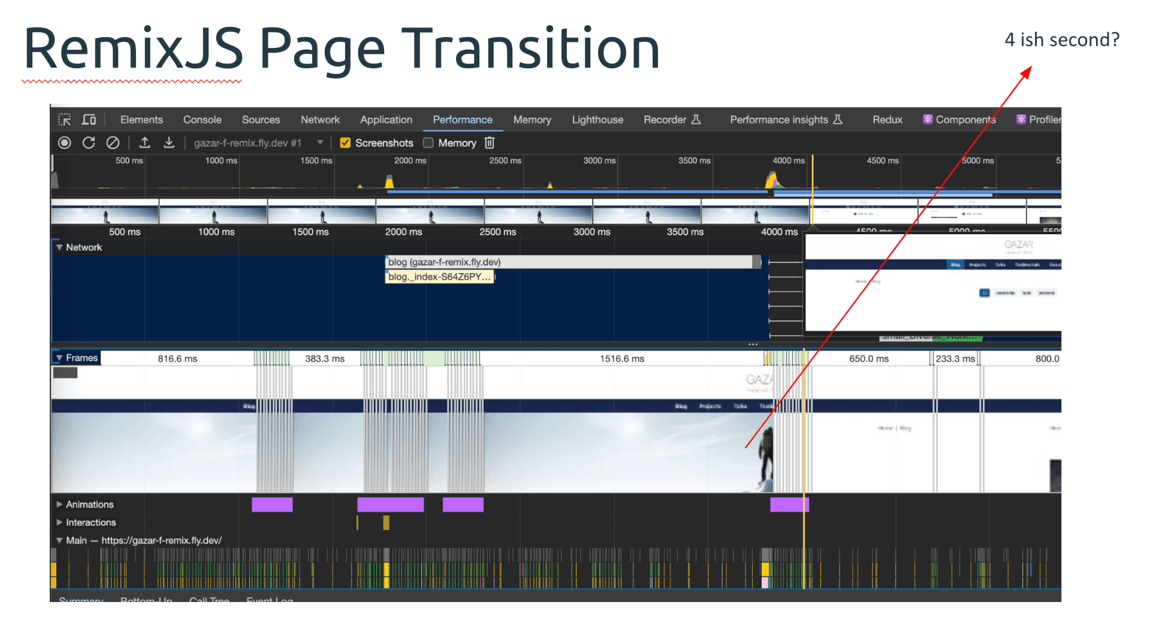The width and height of the screenshot is (1159, 629).
Task: Toggle the Memory checkbox
Action: point(428,143)
